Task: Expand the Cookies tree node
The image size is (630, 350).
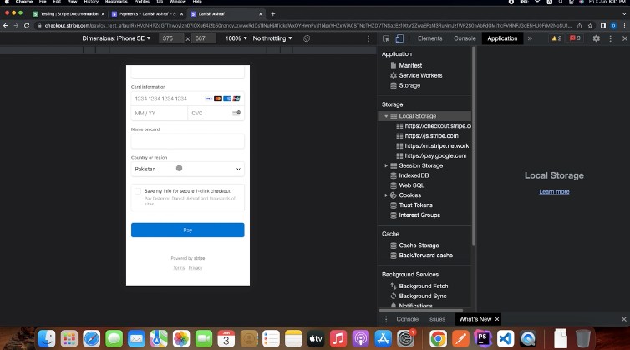Action: [x=385, y=195]
